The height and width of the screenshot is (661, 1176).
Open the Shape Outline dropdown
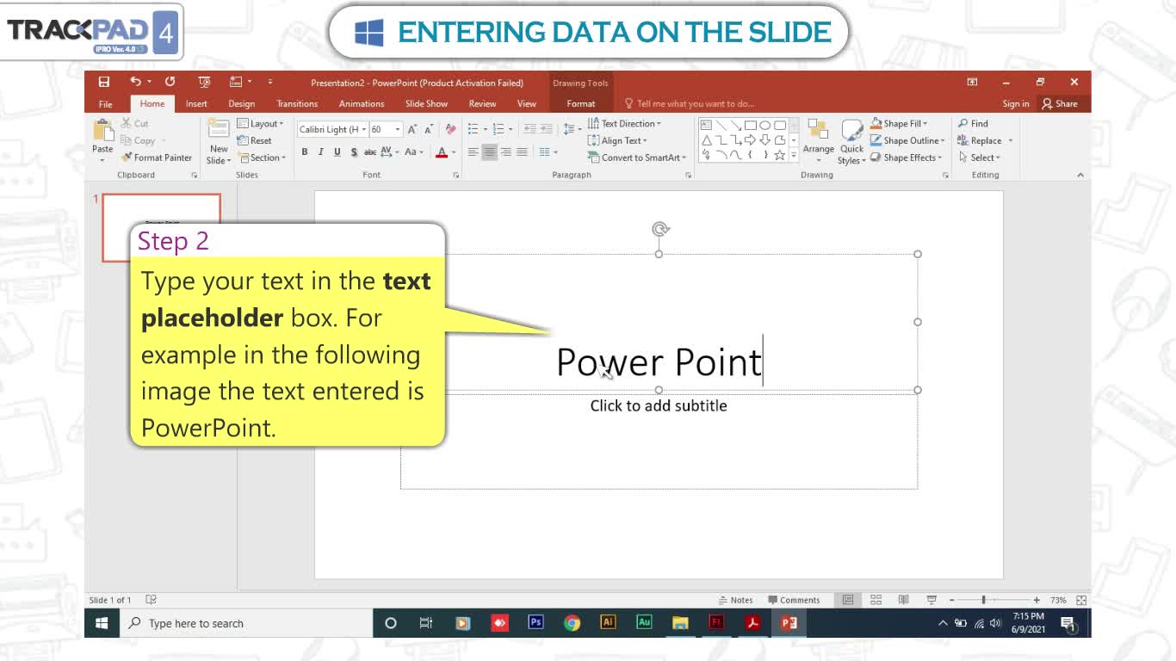907,140
